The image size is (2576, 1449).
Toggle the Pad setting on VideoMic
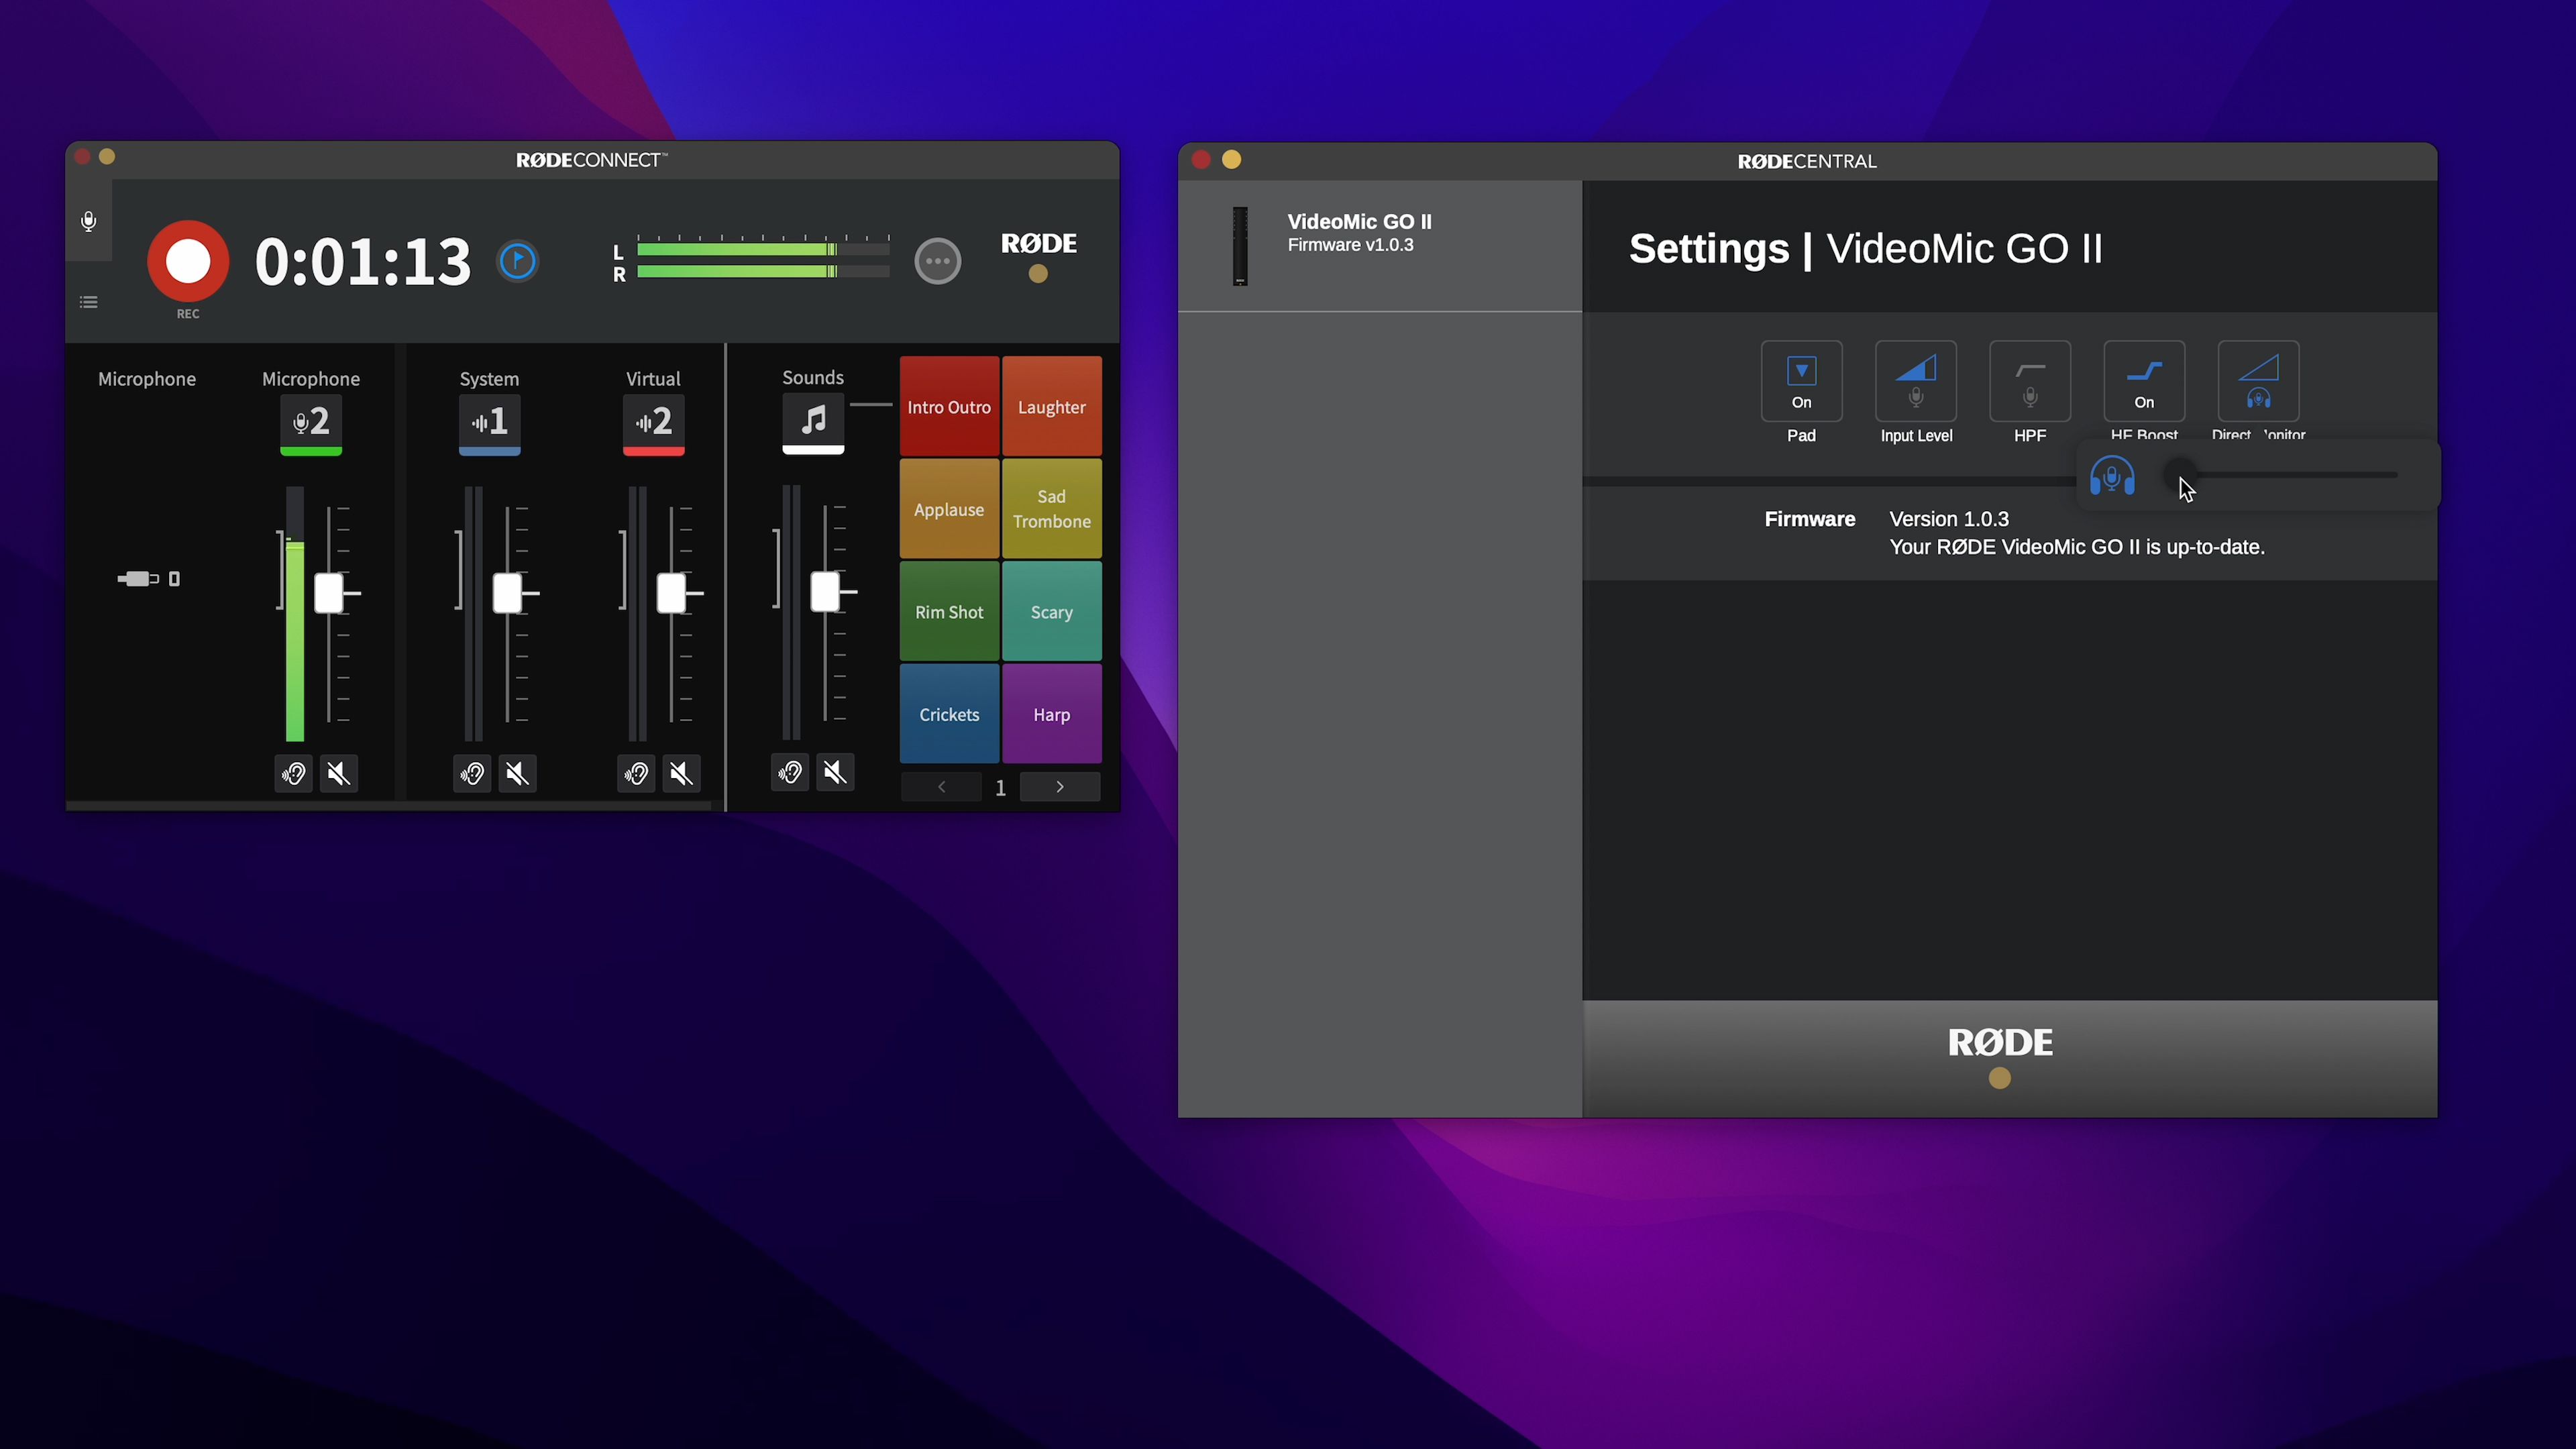1801,381
